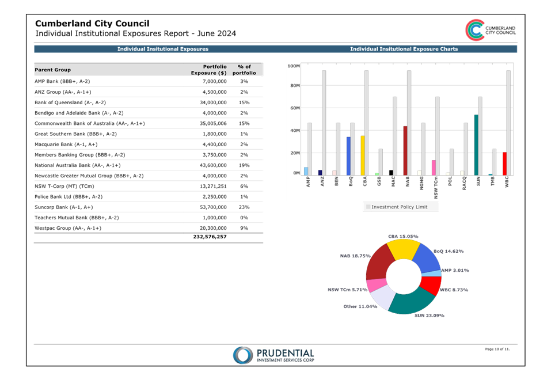Click the 'Individual Insitutional Exposure Charts' section header
This screenshot has height=380, width=551.
click(404, 49)
